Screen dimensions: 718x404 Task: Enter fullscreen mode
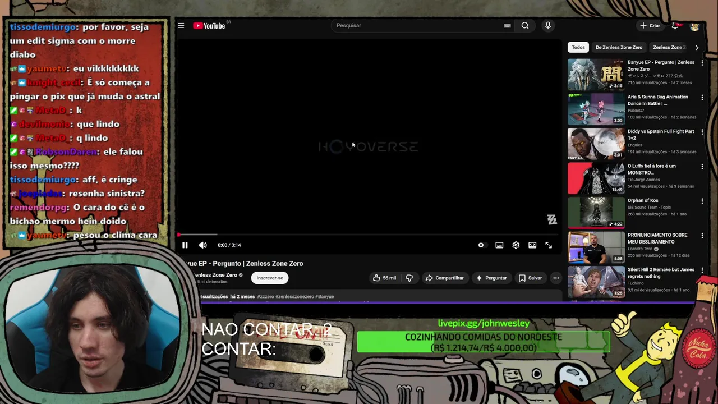point(549,245)
